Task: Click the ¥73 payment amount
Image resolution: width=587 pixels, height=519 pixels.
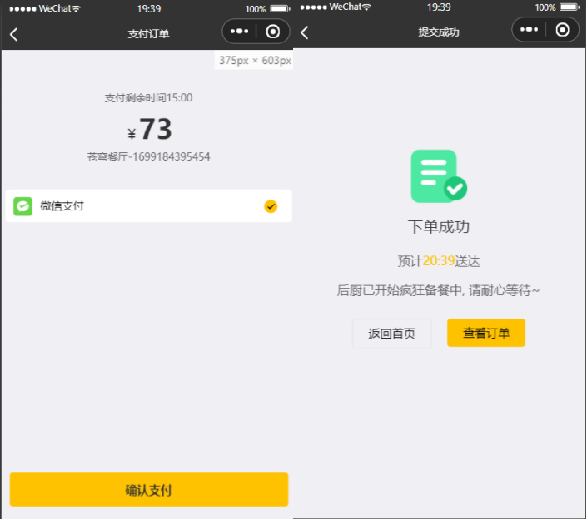Action: coord(150,130)
